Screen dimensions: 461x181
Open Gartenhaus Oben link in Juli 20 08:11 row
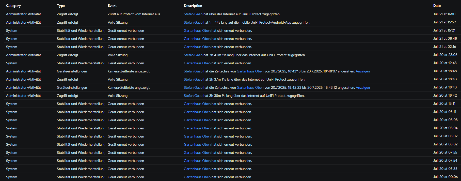pyautogui.click(x=197, y=112)
